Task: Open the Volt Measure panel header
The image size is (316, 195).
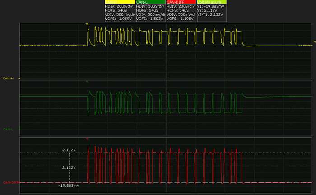Action: [212, 2]
